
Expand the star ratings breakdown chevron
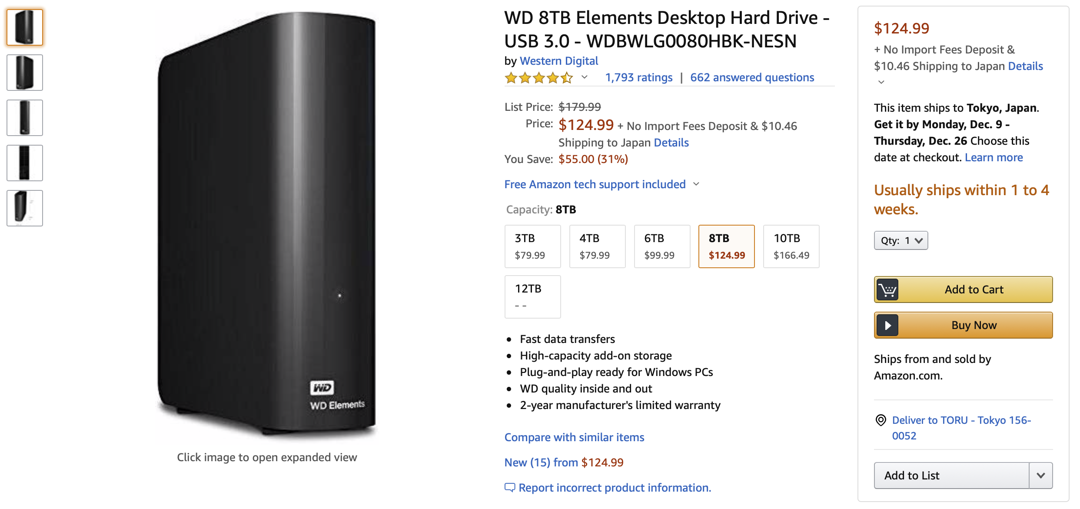[585, 77]
